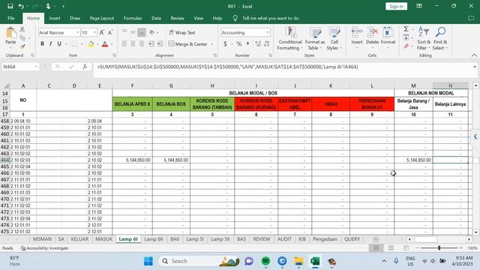480x270 pixels.
Task: Add a new sheet with plus button
Action: coord(376,239)
